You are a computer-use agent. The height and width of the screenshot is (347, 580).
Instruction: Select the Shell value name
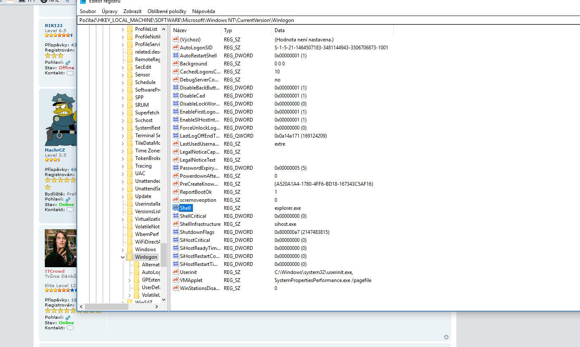185,208
